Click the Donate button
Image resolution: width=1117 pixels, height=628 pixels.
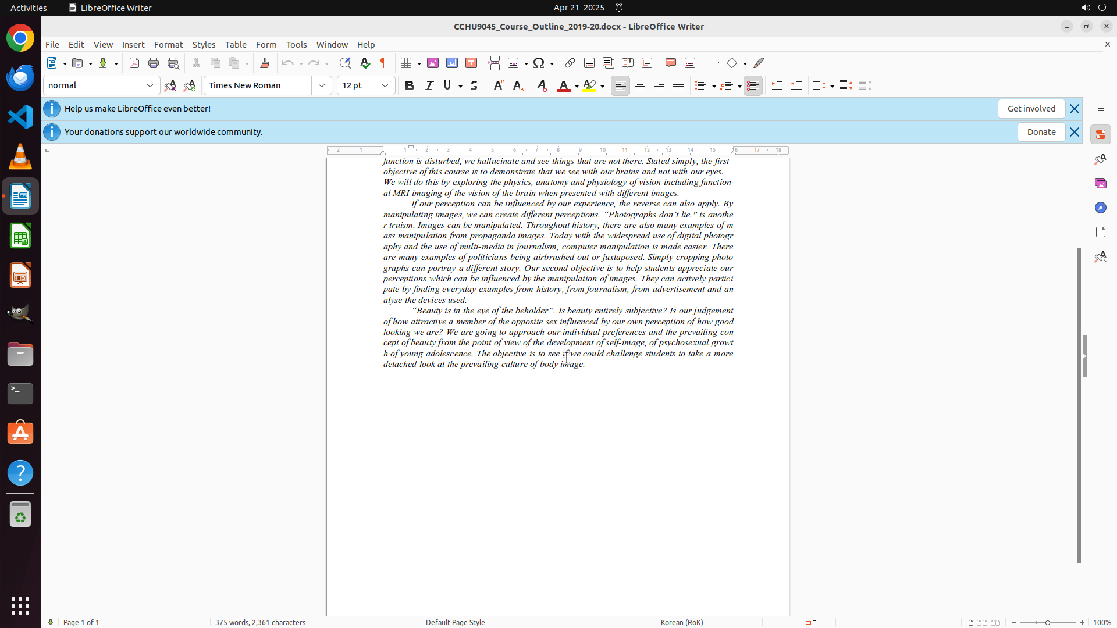pos(1041,132)
